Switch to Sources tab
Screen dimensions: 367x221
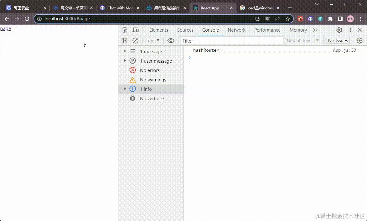(185, 30)
